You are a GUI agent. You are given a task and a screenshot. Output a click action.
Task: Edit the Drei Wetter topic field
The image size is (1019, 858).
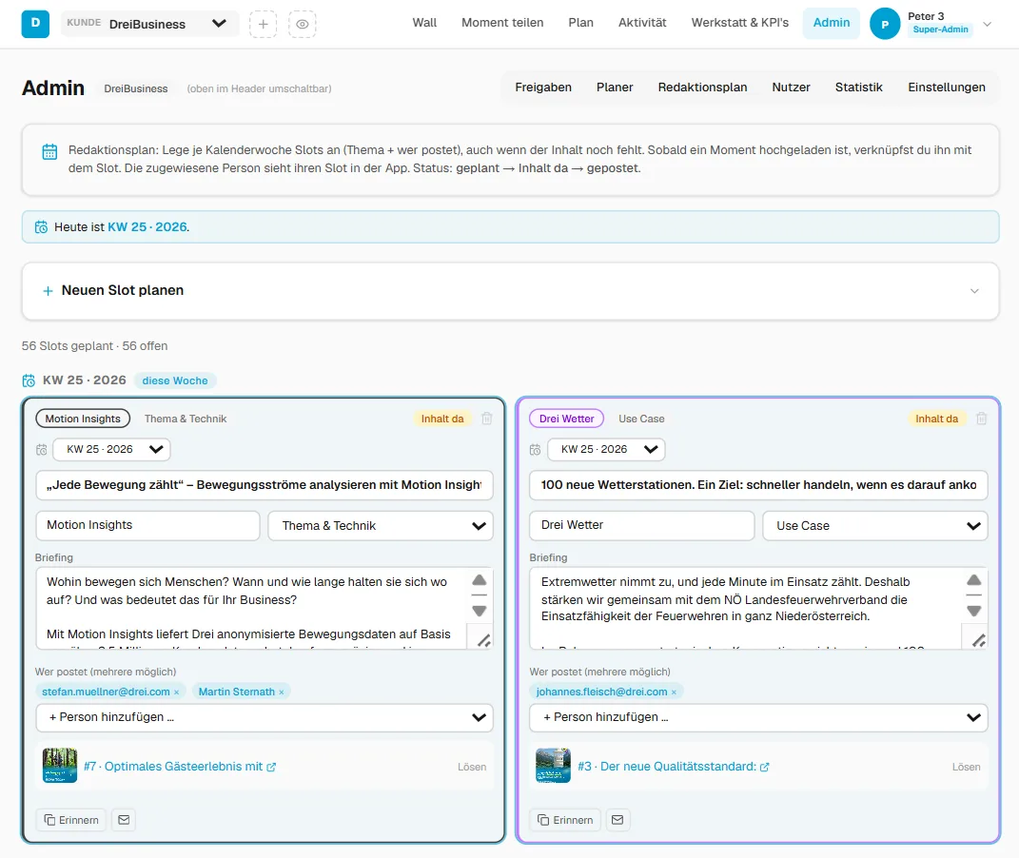[x=642, y=525]
